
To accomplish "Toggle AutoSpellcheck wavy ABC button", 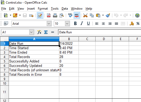I will point(77,15).
